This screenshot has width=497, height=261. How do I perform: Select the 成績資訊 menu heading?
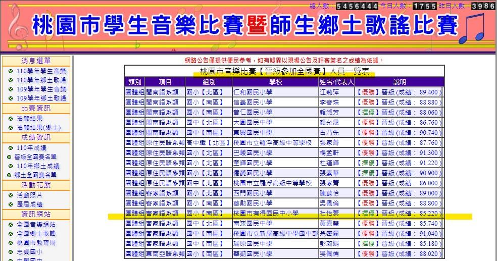pyautogui.click(x=36, y=137)
